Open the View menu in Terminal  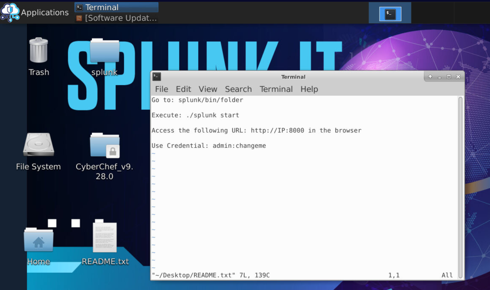[208, 89]
